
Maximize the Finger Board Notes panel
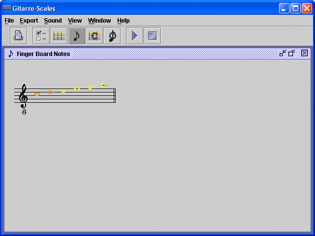[x=292, y=53]
